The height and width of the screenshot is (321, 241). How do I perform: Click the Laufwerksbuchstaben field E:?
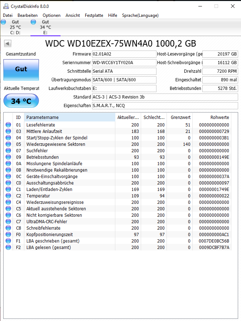(x=124, y=88)
